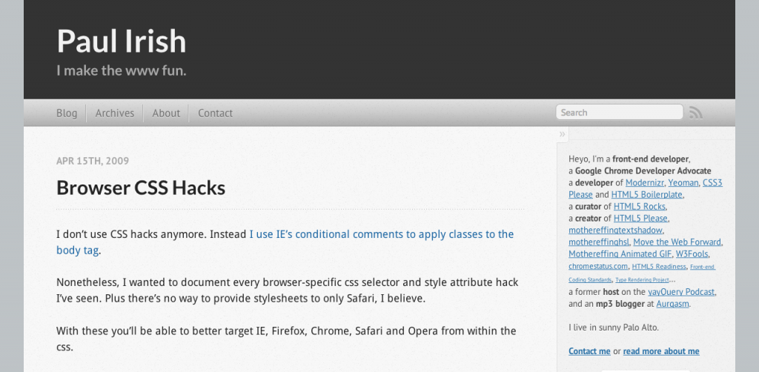This screenshot has width=759, height=372.
Task: Open the read more about me link
Action: pyautogui.click(x=661, y=351)
